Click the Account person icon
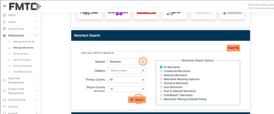Viewport: 274px width, 114px height. click(4, 107)
